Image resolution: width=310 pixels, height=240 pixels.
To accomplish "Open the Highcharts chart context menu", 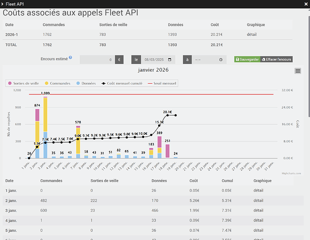I will [298, 71].
